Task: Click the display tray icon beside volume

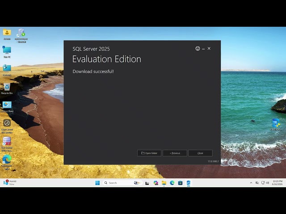Action: (x=263, y=183)
